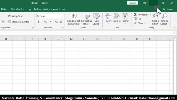Click the Sign in button
The image size is (177, 100).
132,3
